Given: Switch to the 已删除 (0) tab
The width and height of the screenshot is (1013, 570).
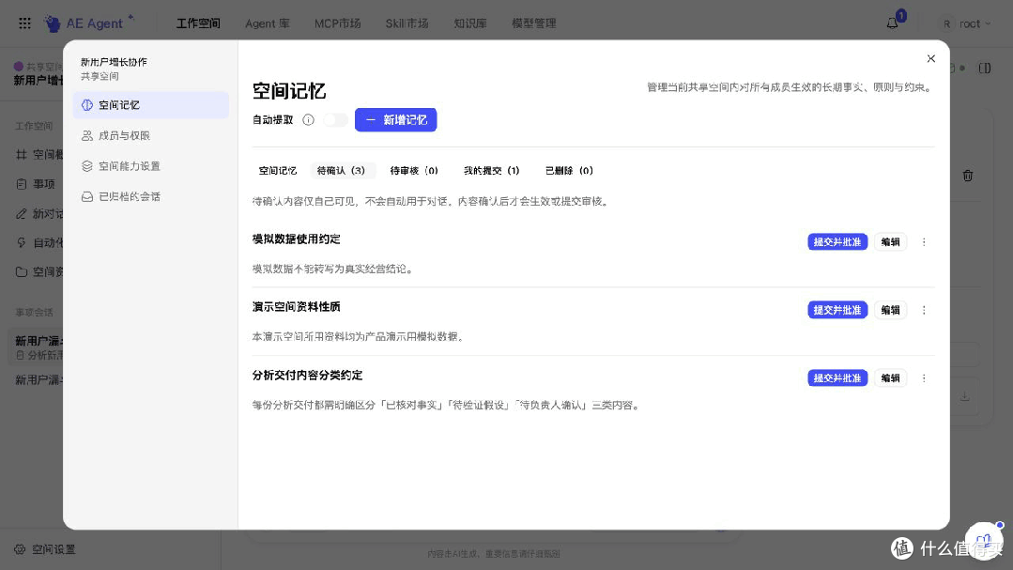Looking at the screenshot, I should (x=569, y=171).
